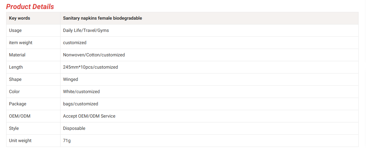Click 'Nonwoven/Cotton/customized' value
366x154 pixels.
tap(94, 55)
